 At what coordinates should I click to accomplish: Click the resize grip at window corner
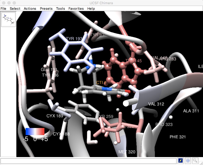point(201,163)
